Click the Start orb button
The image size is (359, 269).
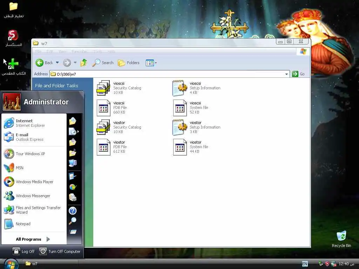(x=11, y=264)
